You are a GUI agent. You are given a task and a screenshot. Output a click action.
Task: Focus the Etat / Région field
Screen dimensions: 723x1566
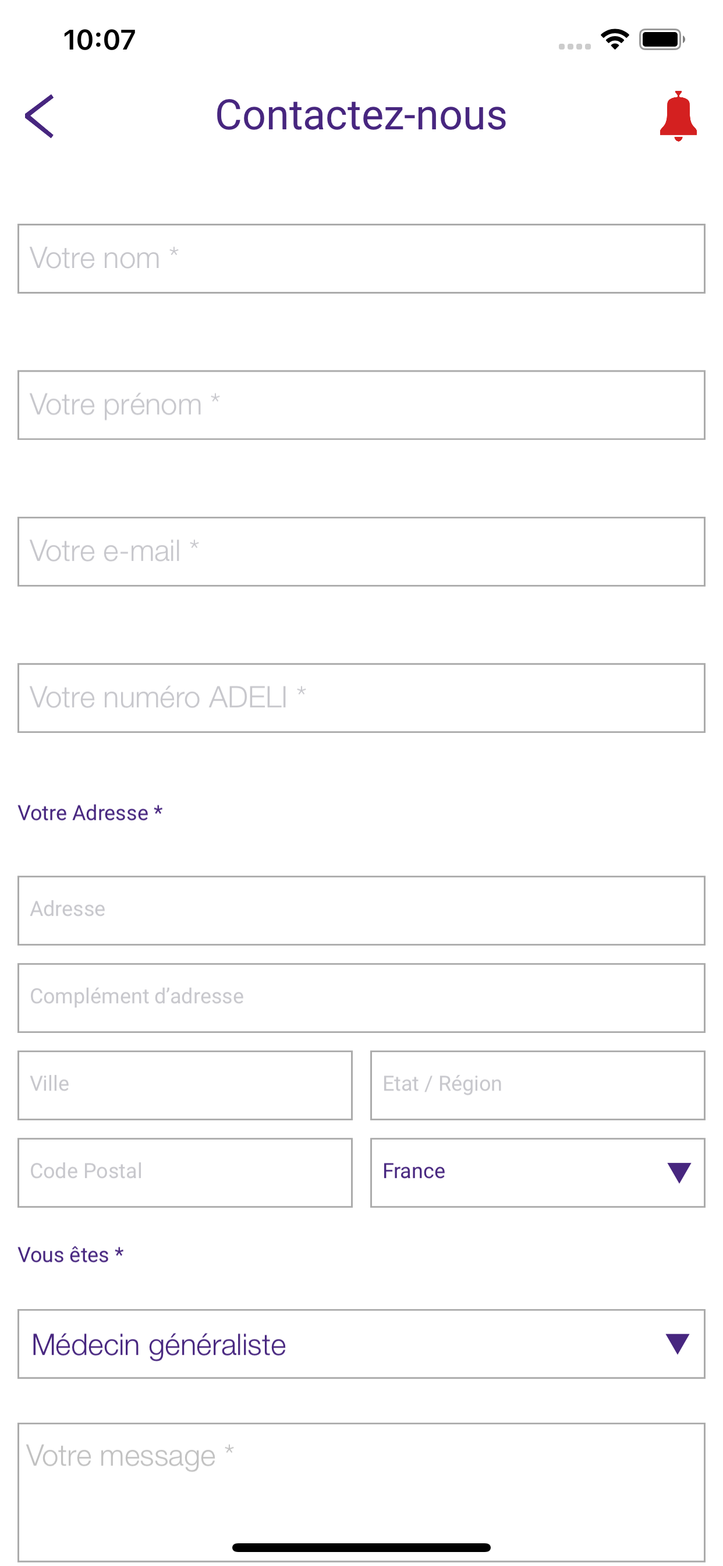tap(538, 1085)
